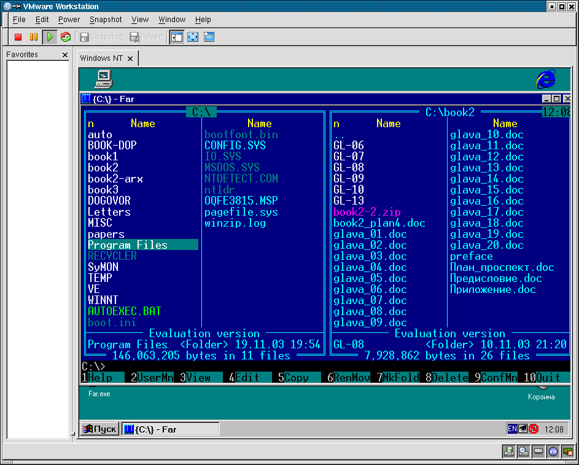Click the VMware hard disk status icon
Image resolution: width=579 pixels, height=465 pixels.
[538, 451]
